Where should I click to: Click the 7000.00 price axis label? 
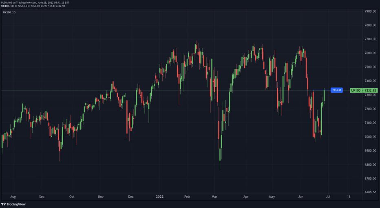370,137
